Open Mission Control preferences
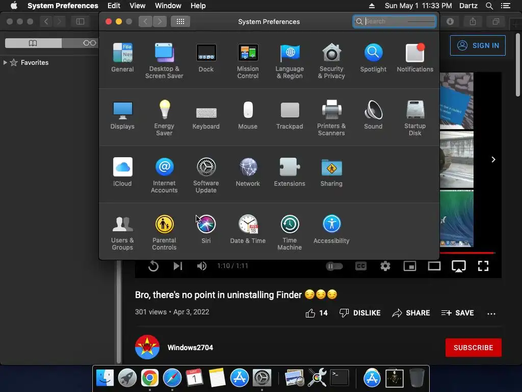The height and width of the screenshot is (392, 522). (248, 61)
